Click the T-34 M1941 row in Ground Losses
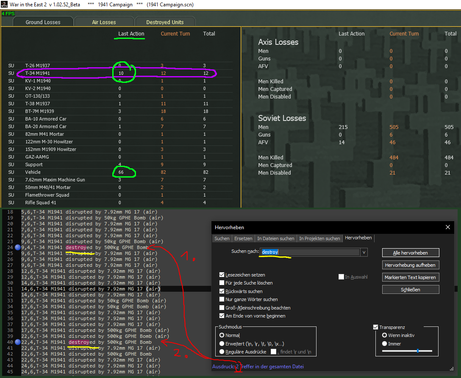The width and height of the screenshot is (461, 378). point(120,73)
